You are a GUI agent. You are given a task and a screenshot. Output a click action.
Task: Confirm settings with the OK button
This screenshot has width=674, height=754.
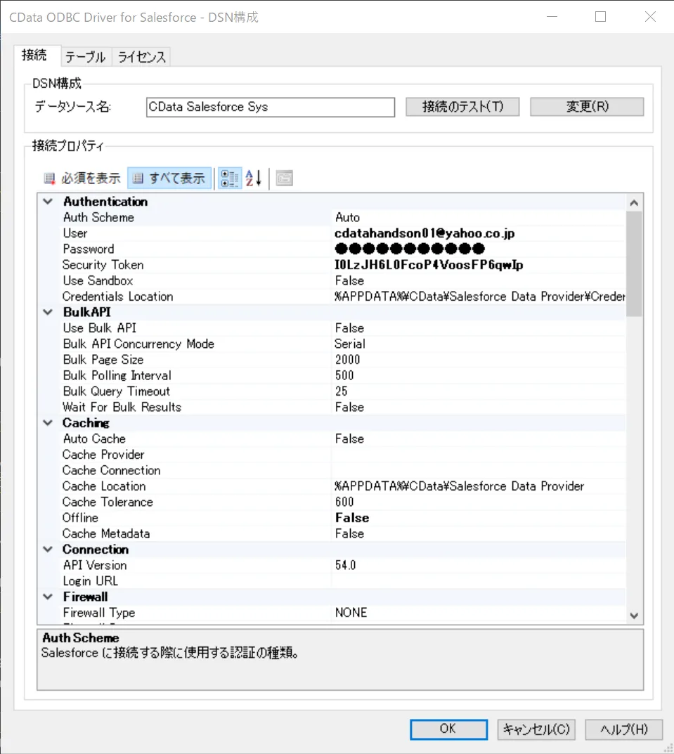click(x=448, y=729)
